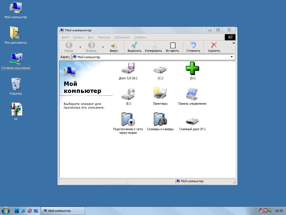Click Show Desktop quick launch icon
Image resolution: width=286 pixels, height=215 pixels.
36,211
